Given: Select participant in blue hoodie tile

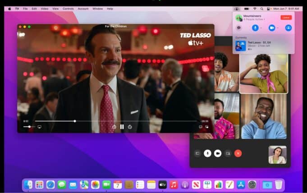Looking at the screenshot, I should 264,116.
